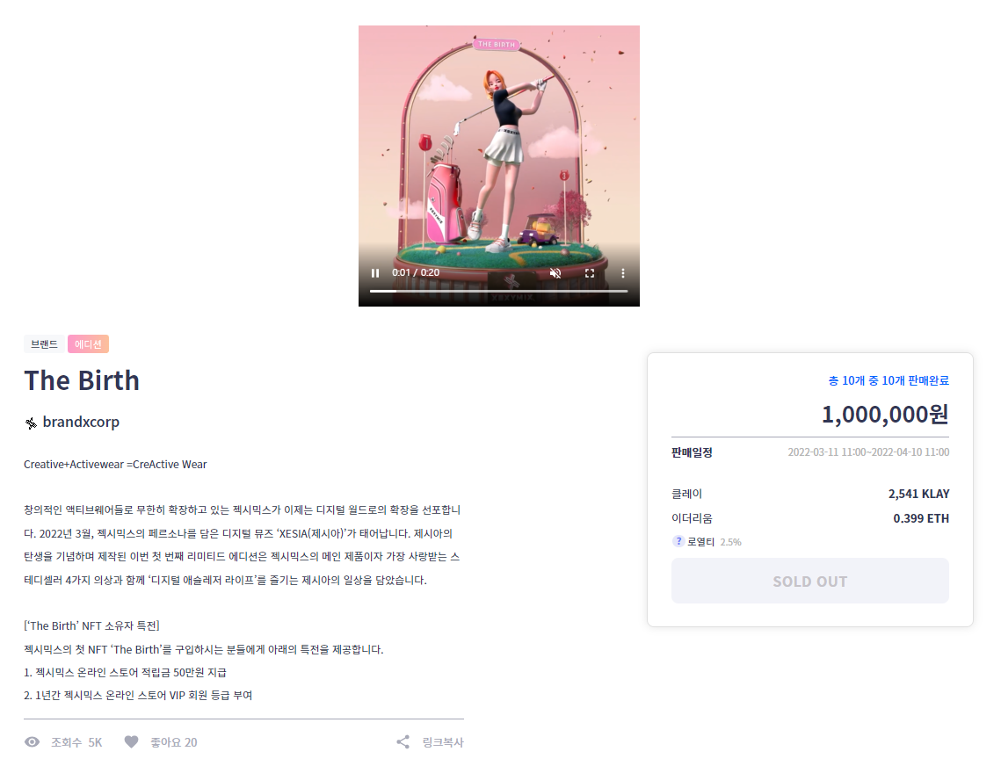Copy link via 링크복사 text
Image resolution: width=1001 pixels, height=766 pixels.
pyautogui.click(x=443, y=742)
